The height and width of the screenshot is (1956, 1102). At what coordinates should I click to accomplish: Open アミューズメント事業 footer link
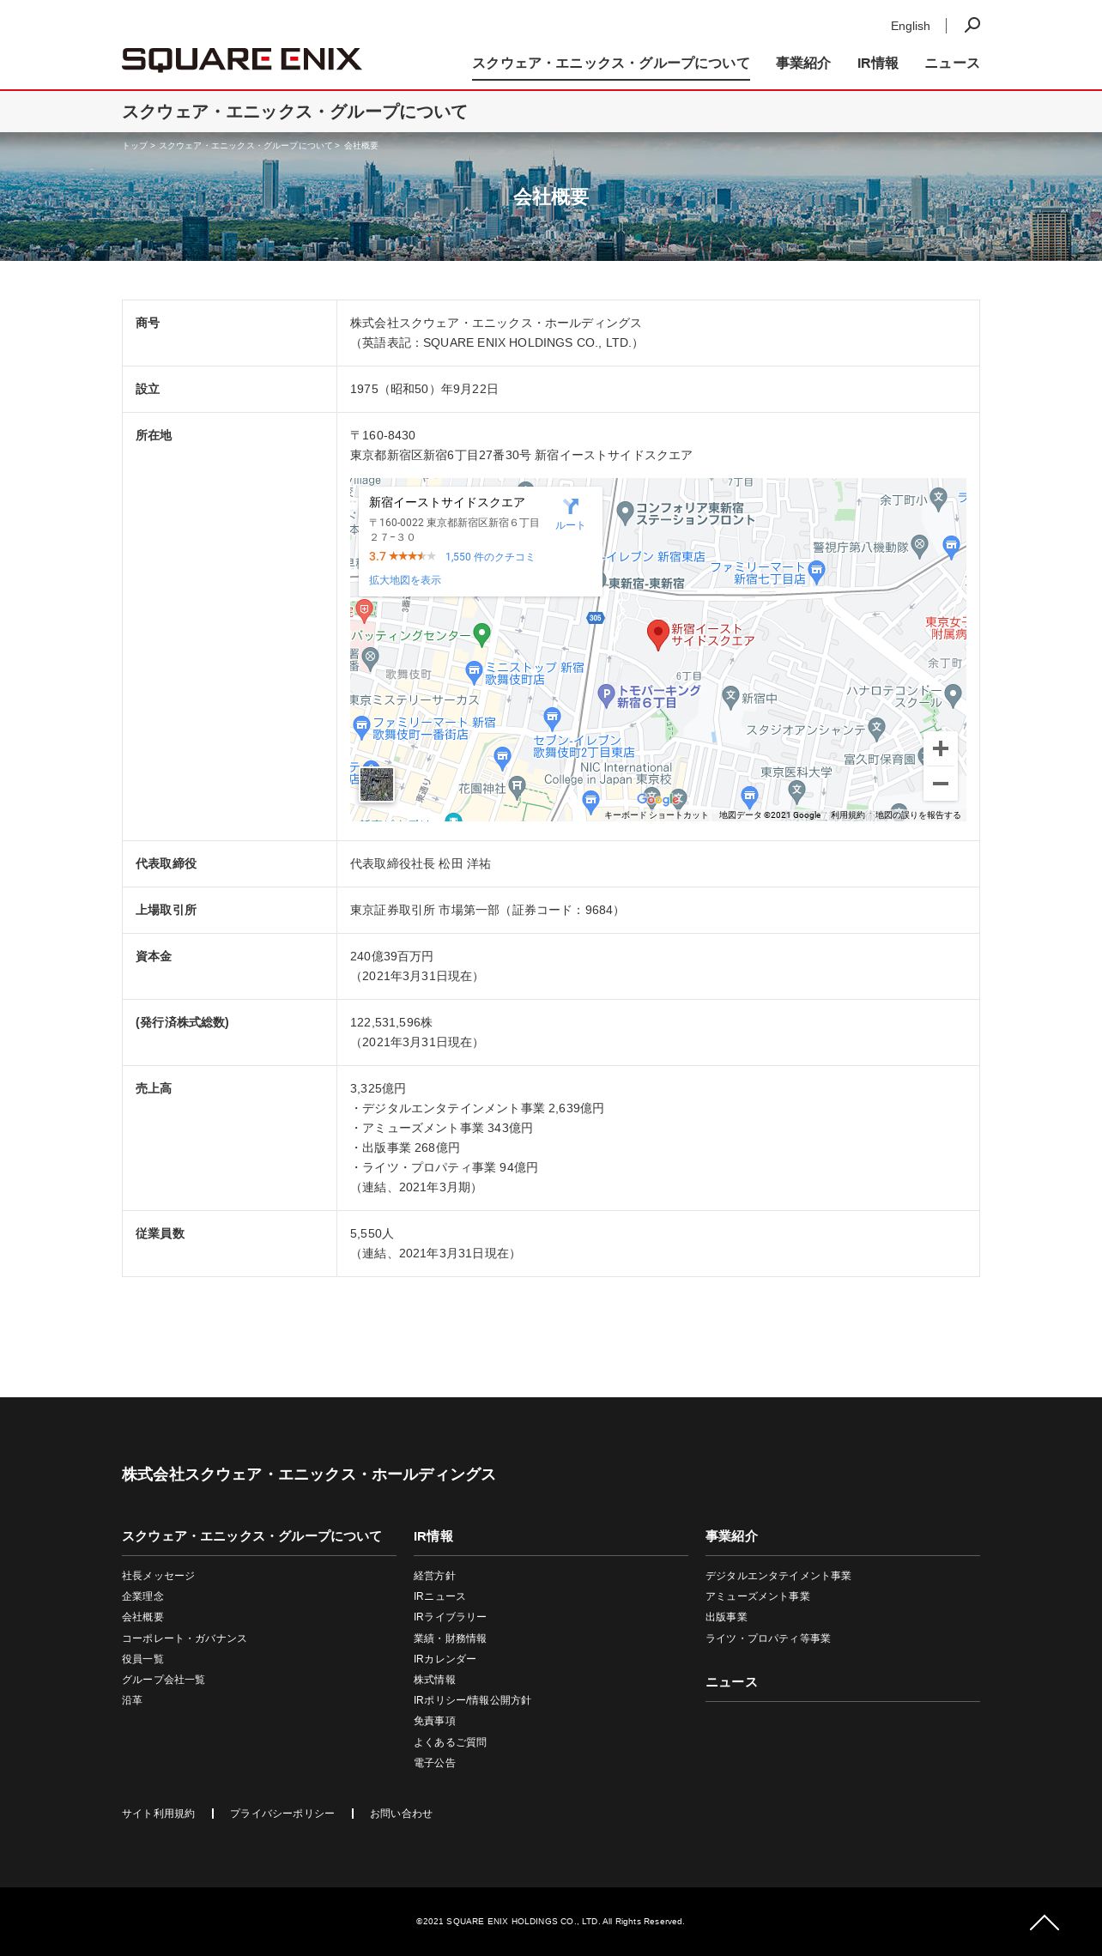pos(758,1596)
